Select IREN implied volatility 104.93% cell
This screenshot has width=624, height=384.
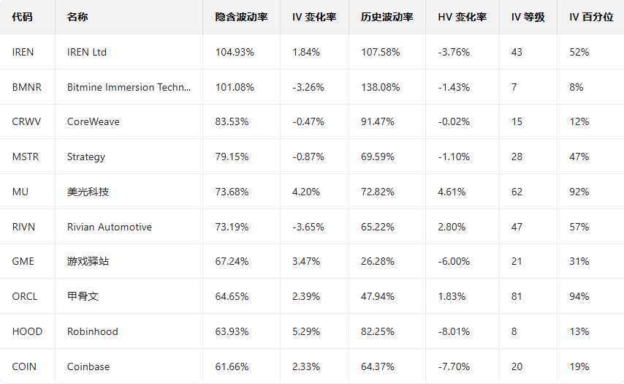pyautogui.click(x=235, y=52)
